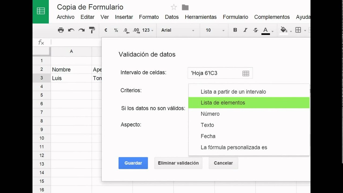Click the 'Eliminar validación' button

tap(178, 163)
